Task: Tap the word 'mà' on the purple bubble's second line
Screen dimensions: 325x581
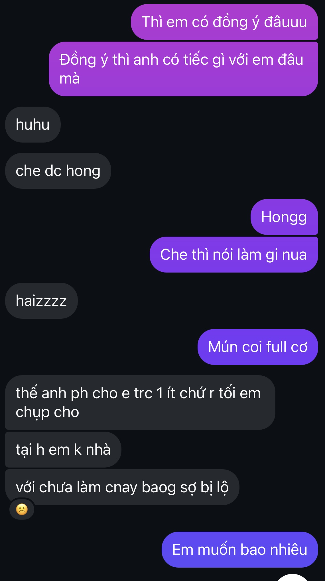Action: tap(70, 78)
